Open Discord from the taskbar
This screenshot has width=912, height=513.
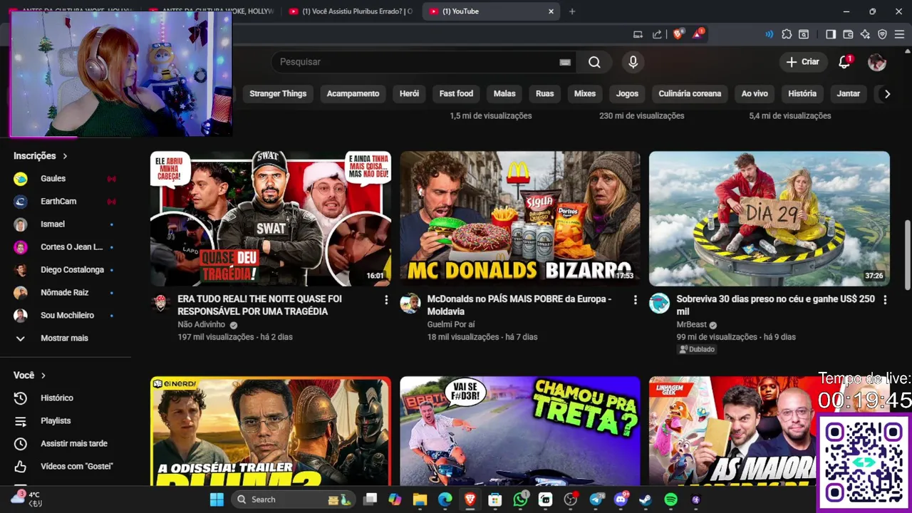[621, 499]
